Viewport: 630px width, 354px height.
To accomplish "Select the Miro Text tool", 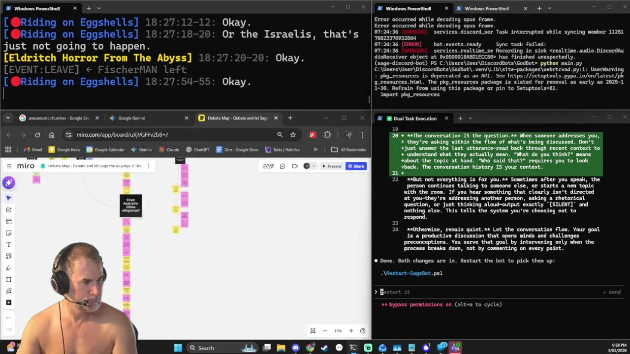I will 8,245.
